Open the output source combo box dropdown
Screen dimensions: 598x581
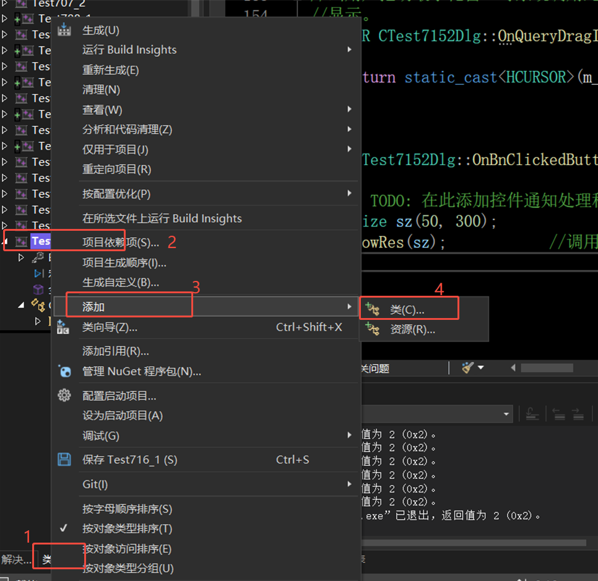pos(506,414)
